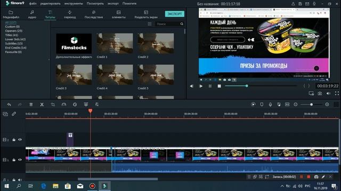Switch to the переход transitions tab

point(70,14)
